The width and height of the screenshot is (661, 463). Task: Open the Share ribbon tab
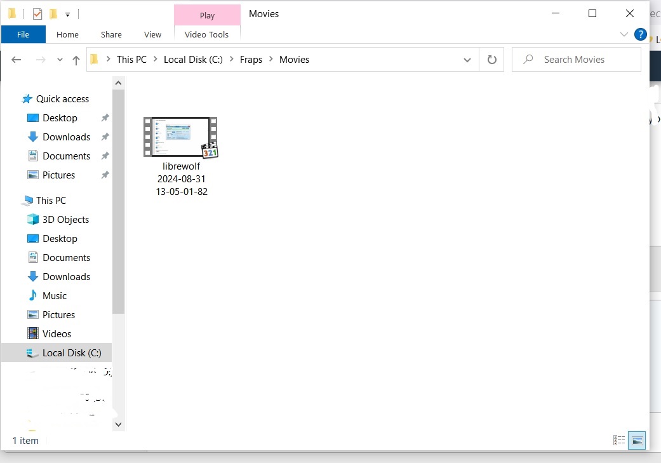point(111,34)
